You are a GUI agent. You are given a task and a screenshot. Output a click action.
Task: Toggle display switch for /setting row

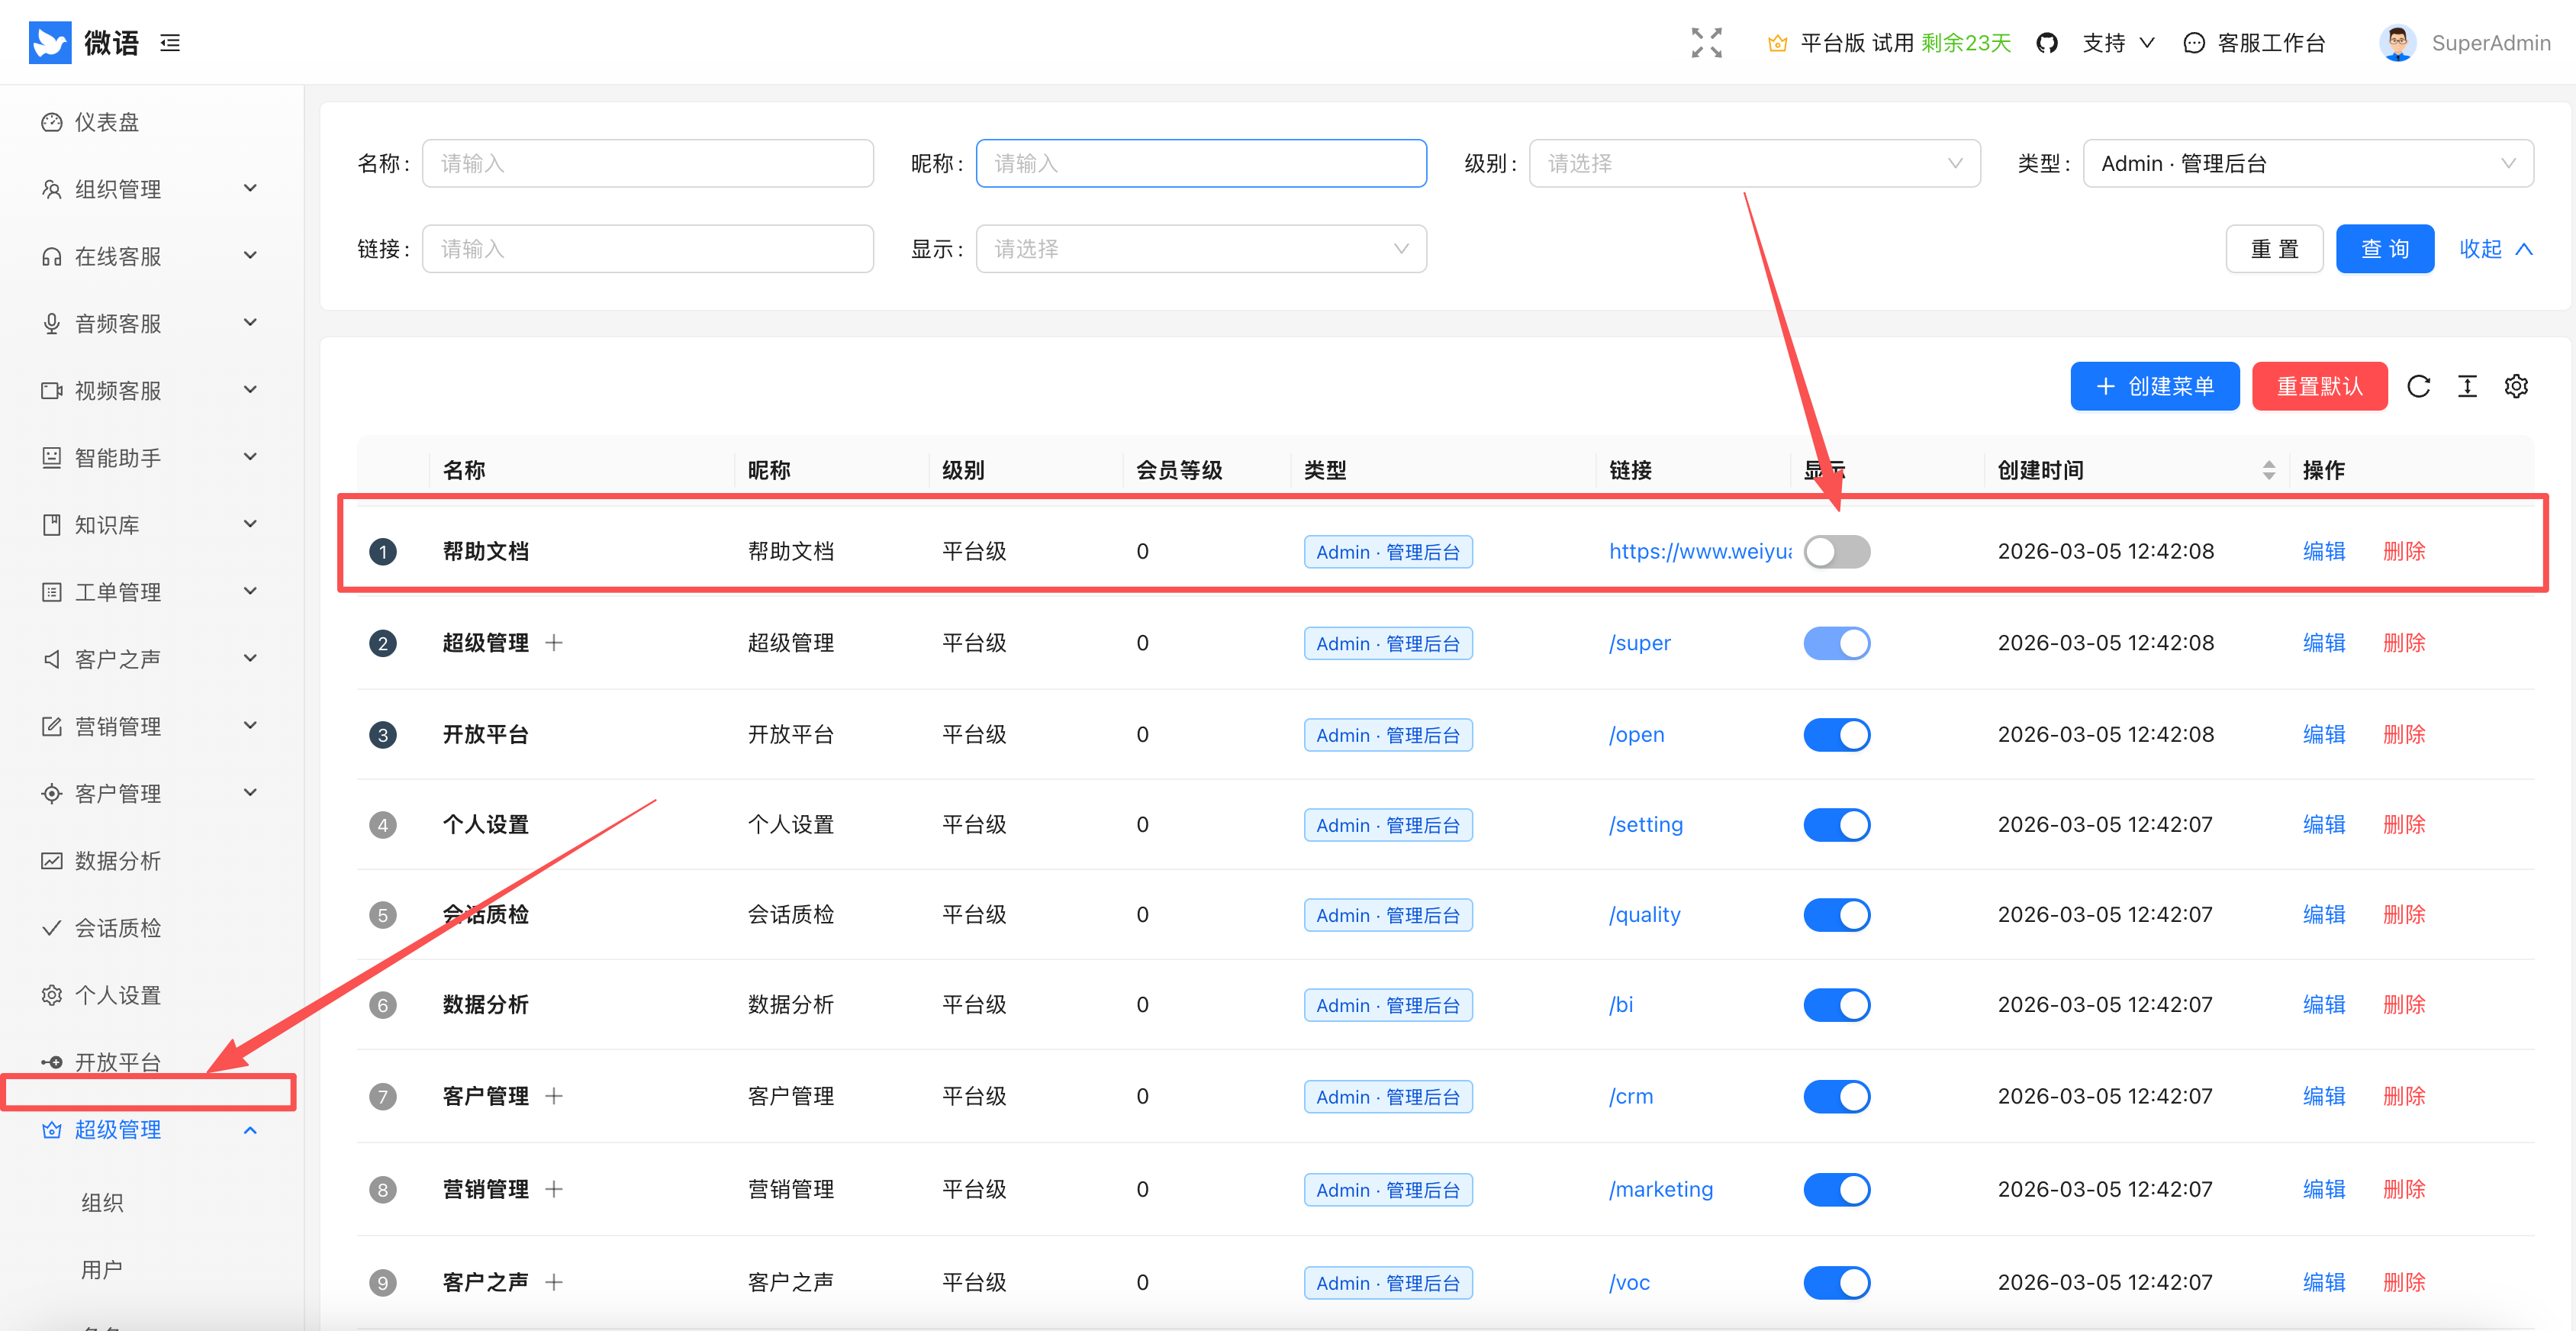pyautogui.click(x=1836, y=825)
